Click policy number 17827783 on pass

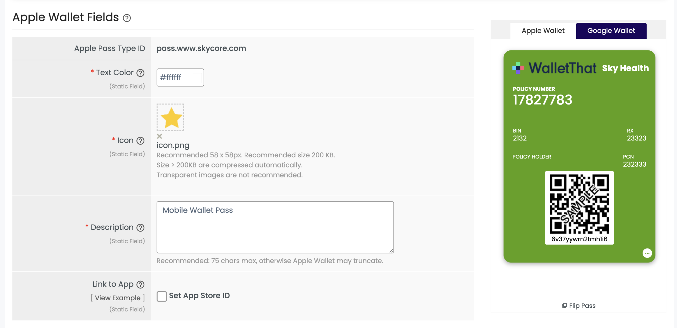[542, 100]
